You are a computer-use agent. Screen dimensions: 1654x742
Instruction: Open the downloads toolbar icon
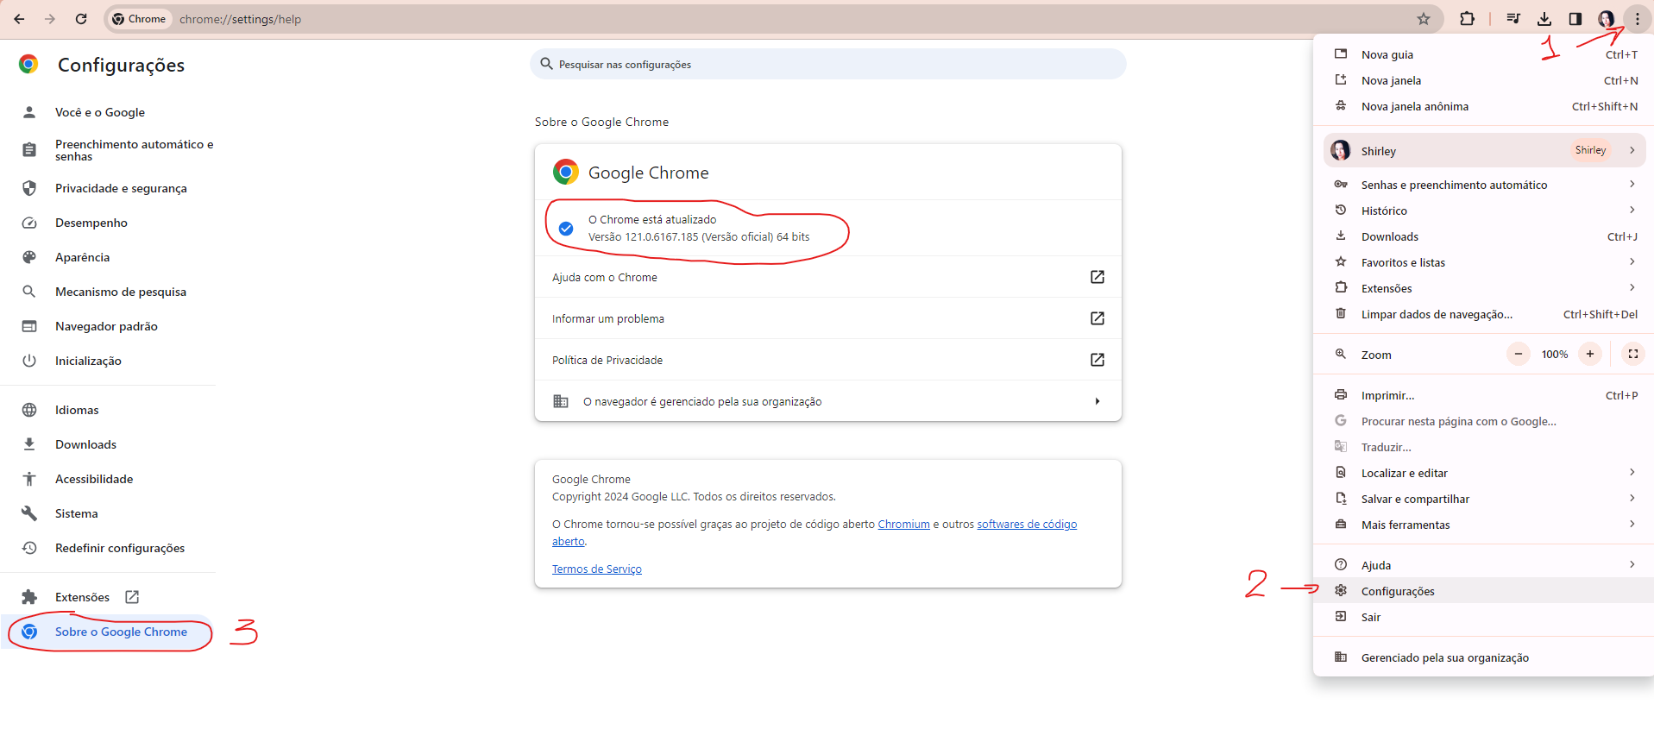[x=1544, y=19]
